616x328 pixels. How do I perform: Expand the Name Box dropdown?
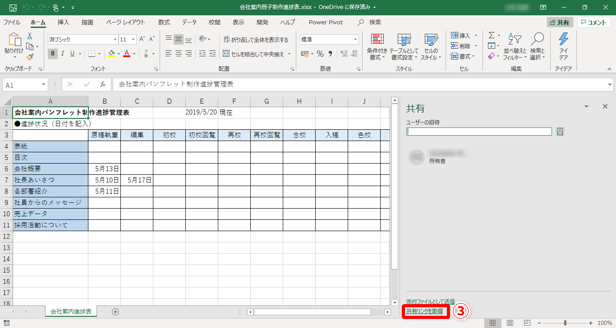tap(43, 84)
